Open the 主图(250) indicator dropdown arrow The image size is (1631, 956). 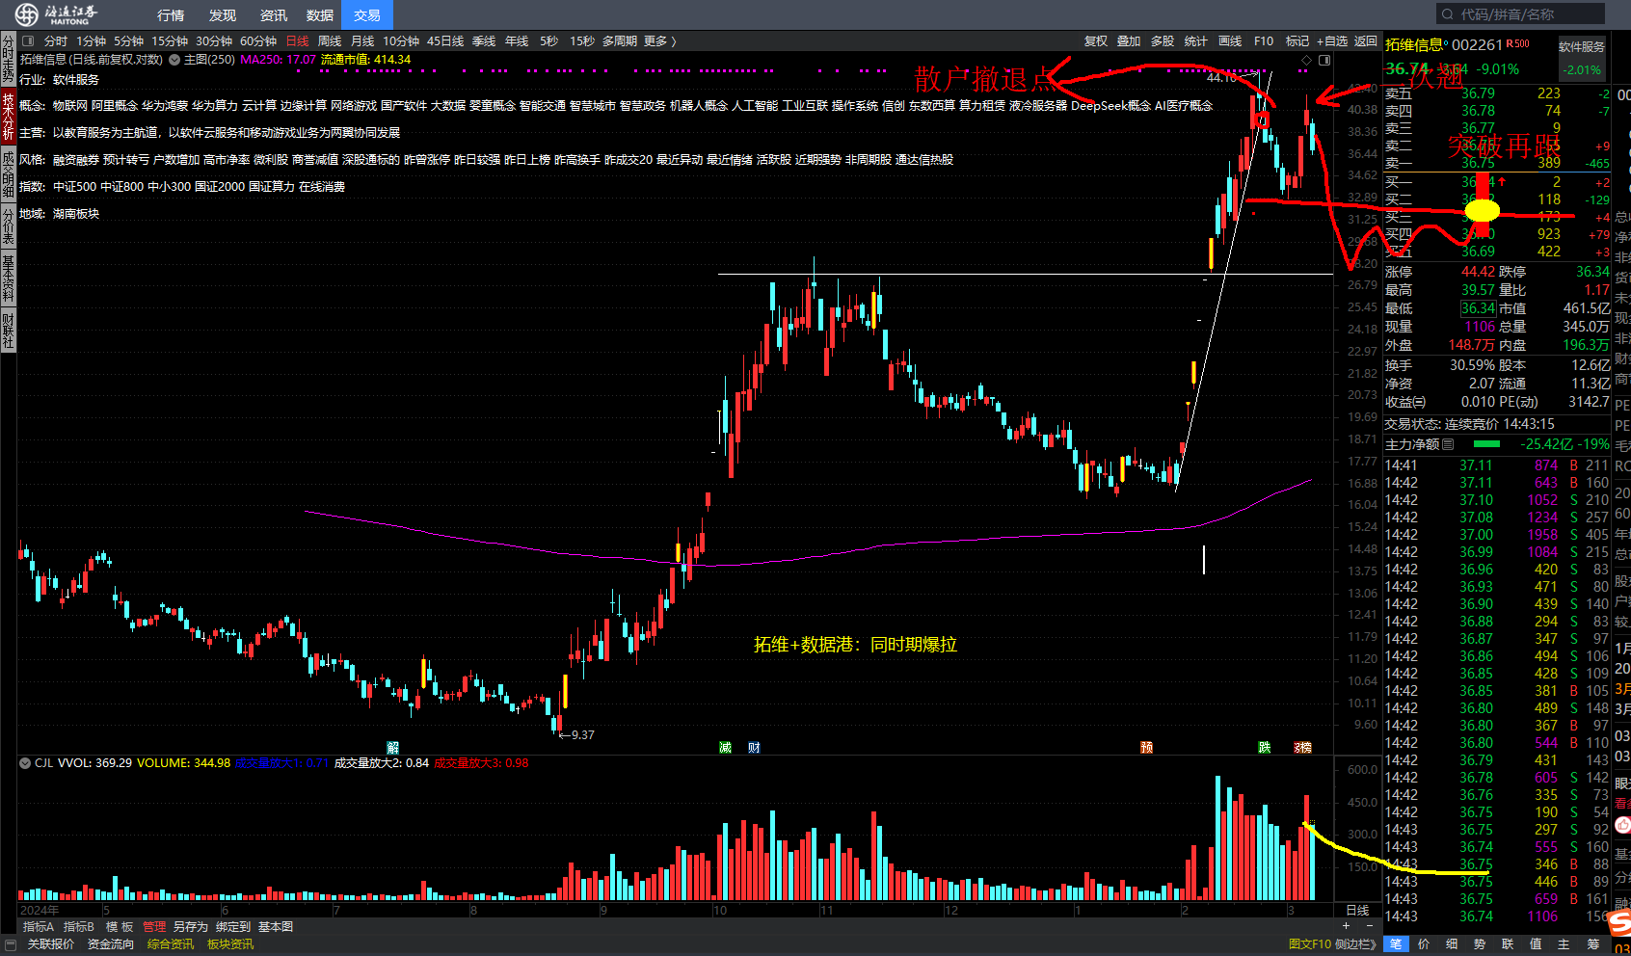174,60
